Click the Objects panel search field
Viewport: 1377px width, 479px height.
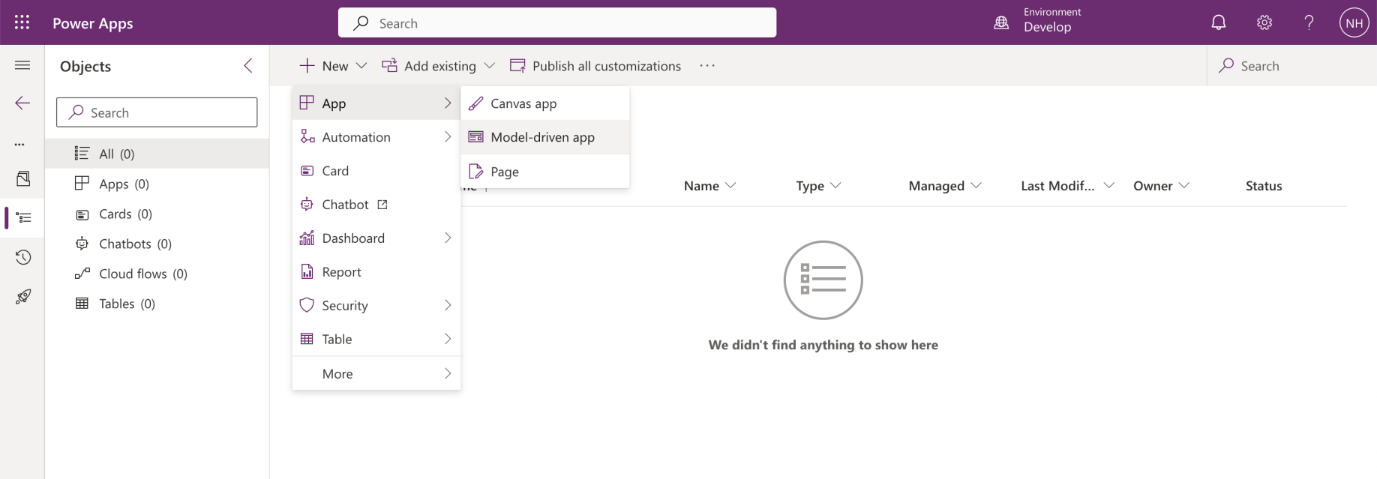(157, 112)
